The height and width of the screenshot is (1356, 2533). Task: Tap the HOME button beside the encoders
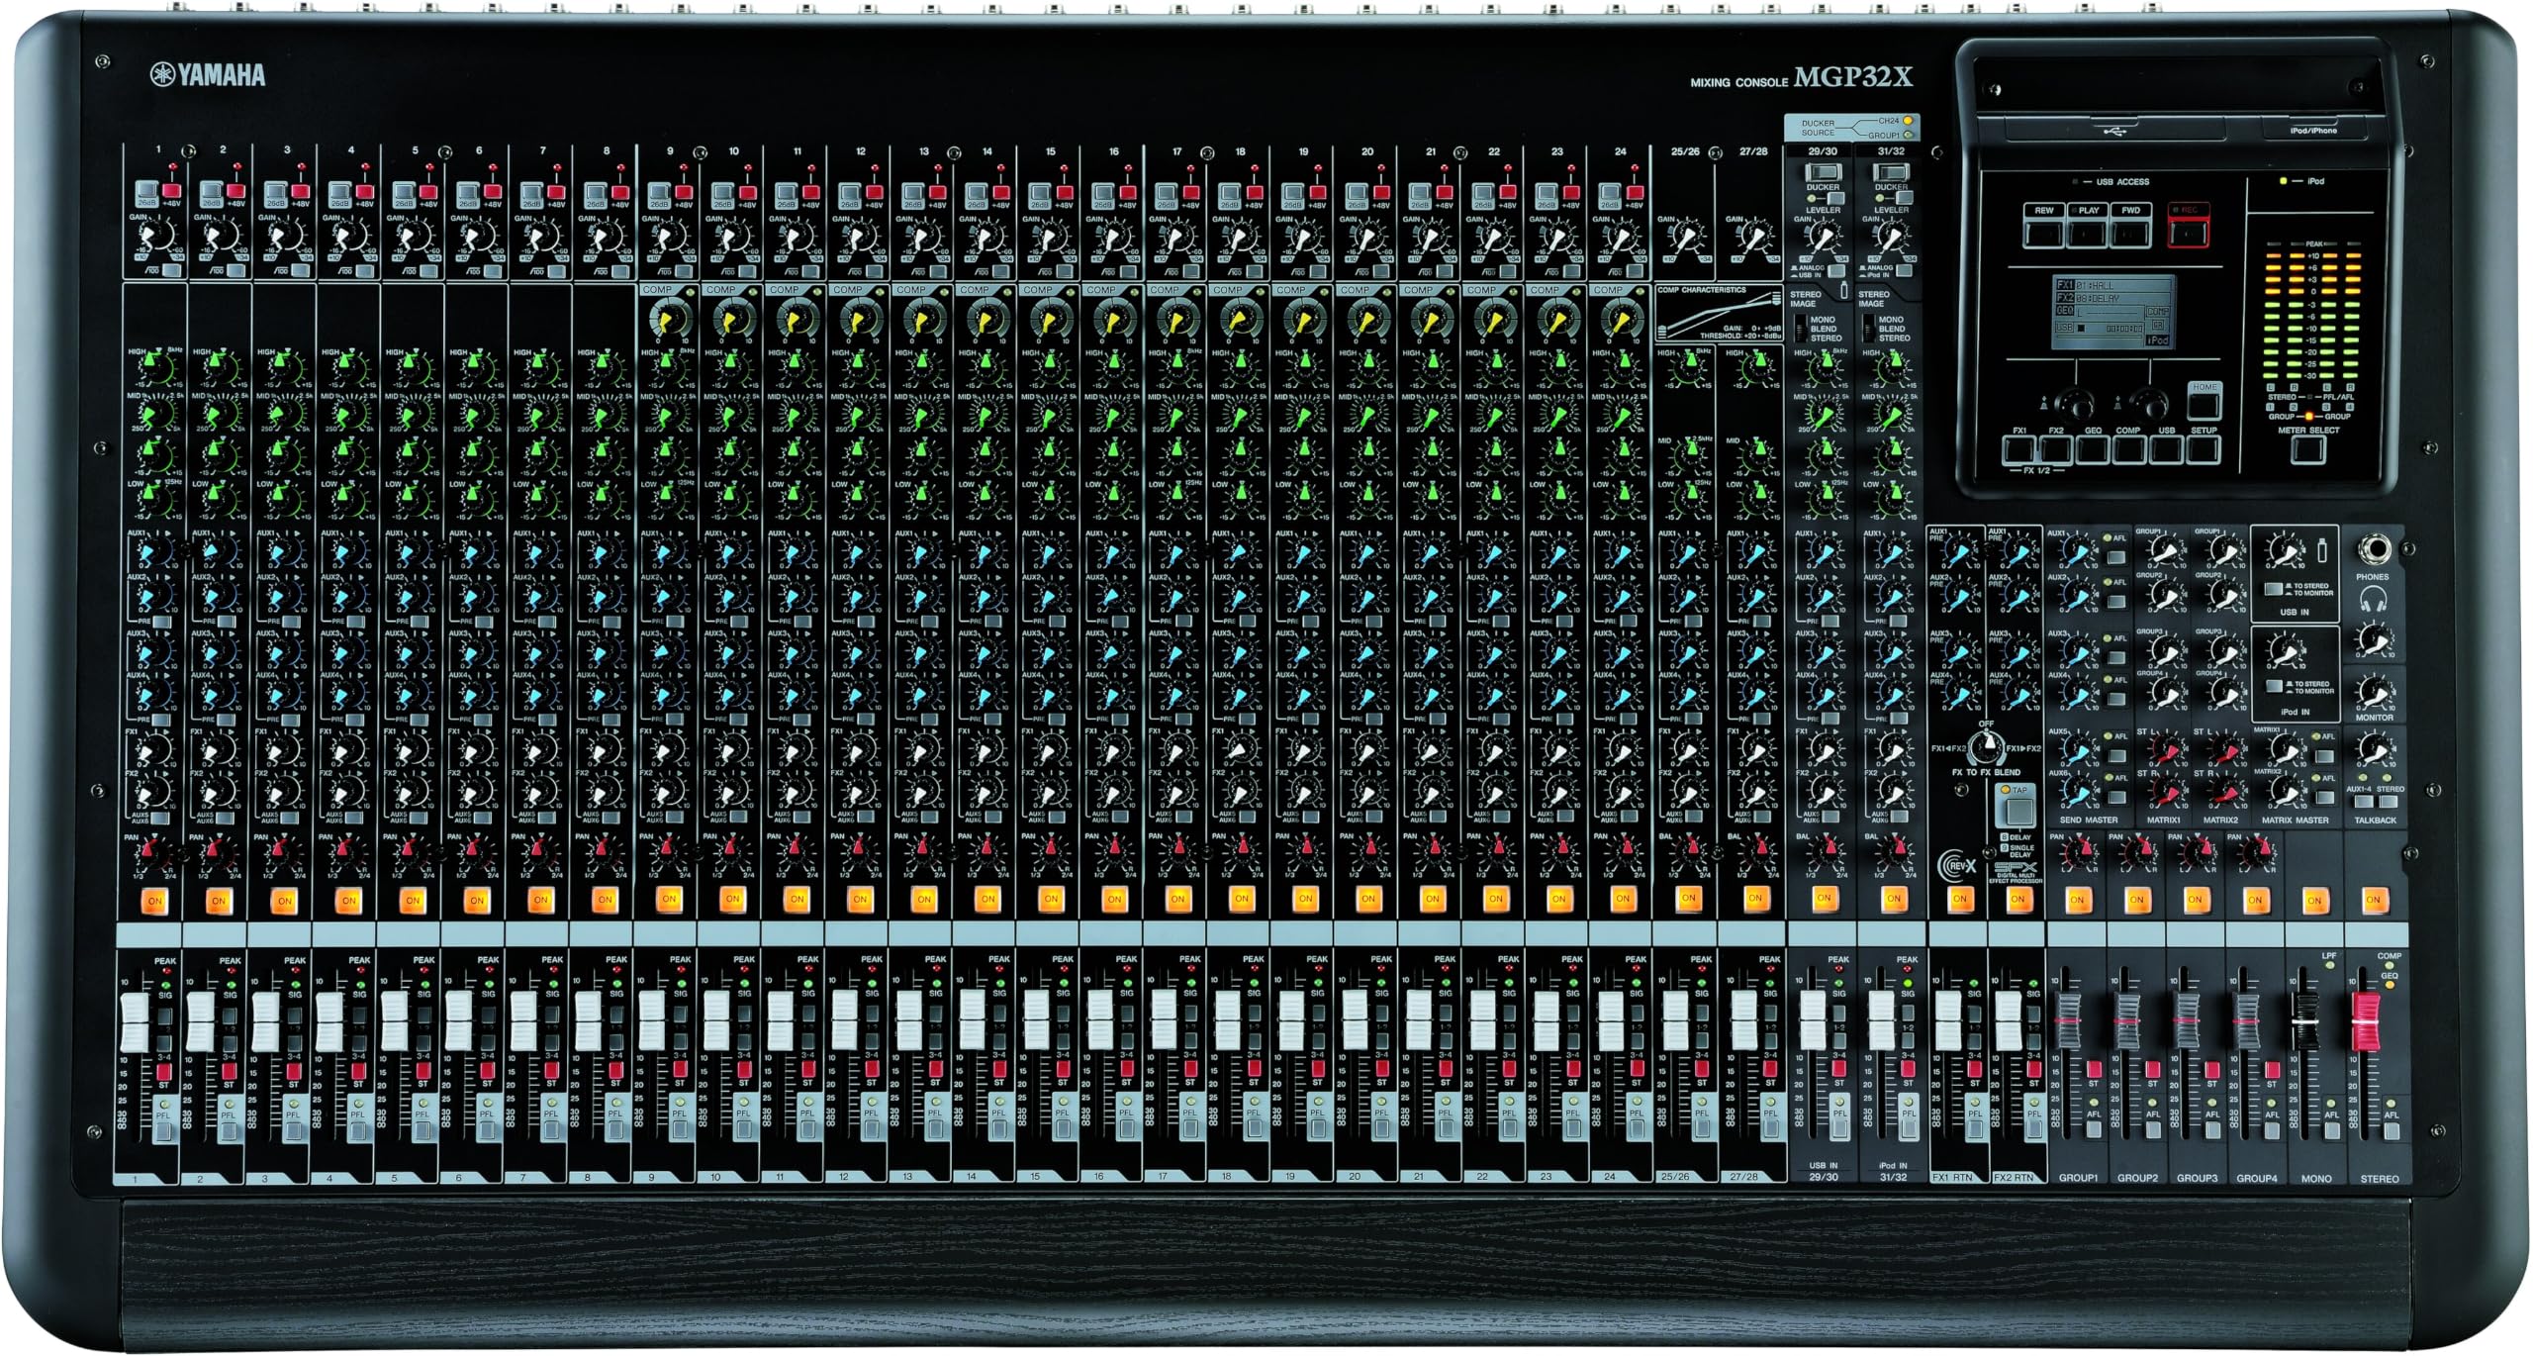tap(2204, 404)
